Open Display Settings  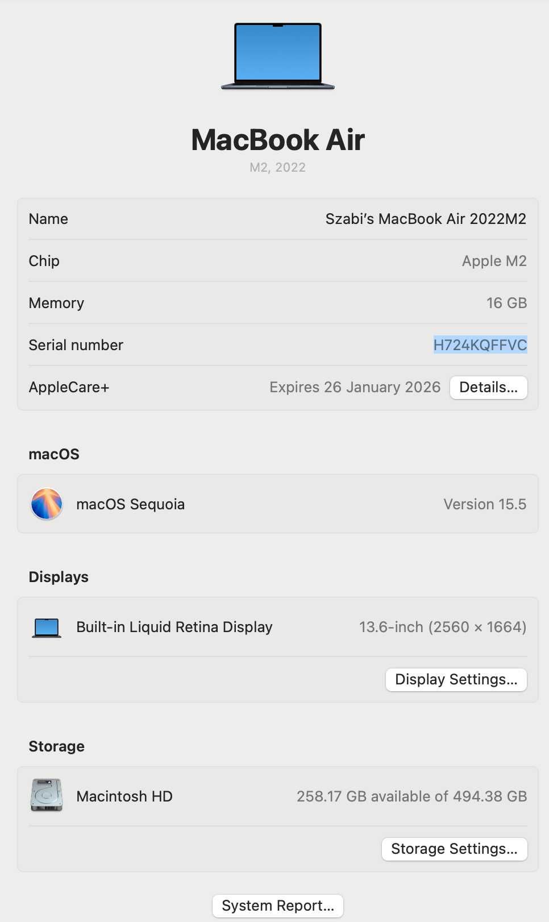point(456,679)
